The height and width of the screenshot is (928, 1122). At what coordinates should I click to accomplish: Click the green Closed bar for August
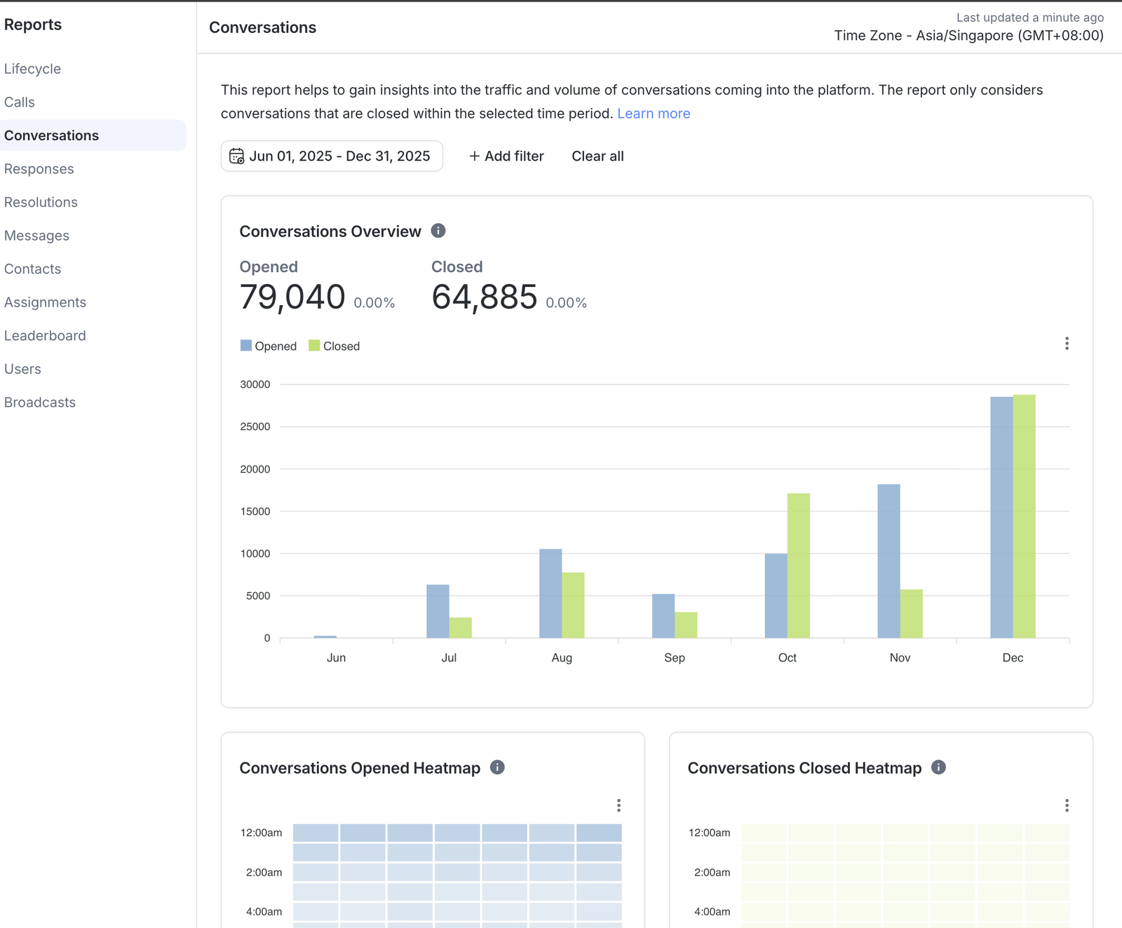(x=573, y=605)
